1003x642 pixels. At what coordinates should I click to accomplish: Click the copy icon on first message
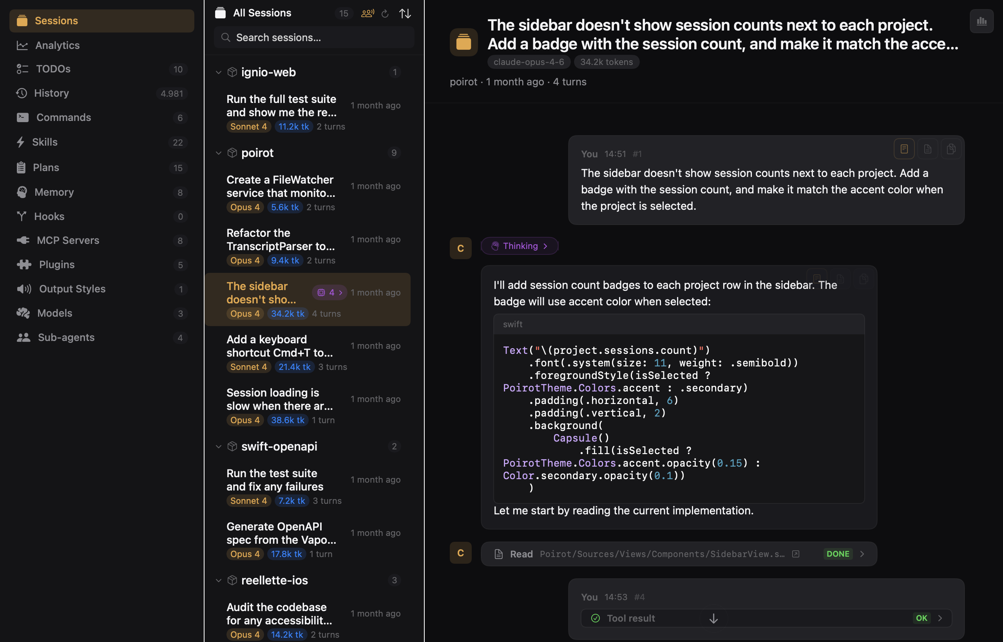click(x=951, y=149)
